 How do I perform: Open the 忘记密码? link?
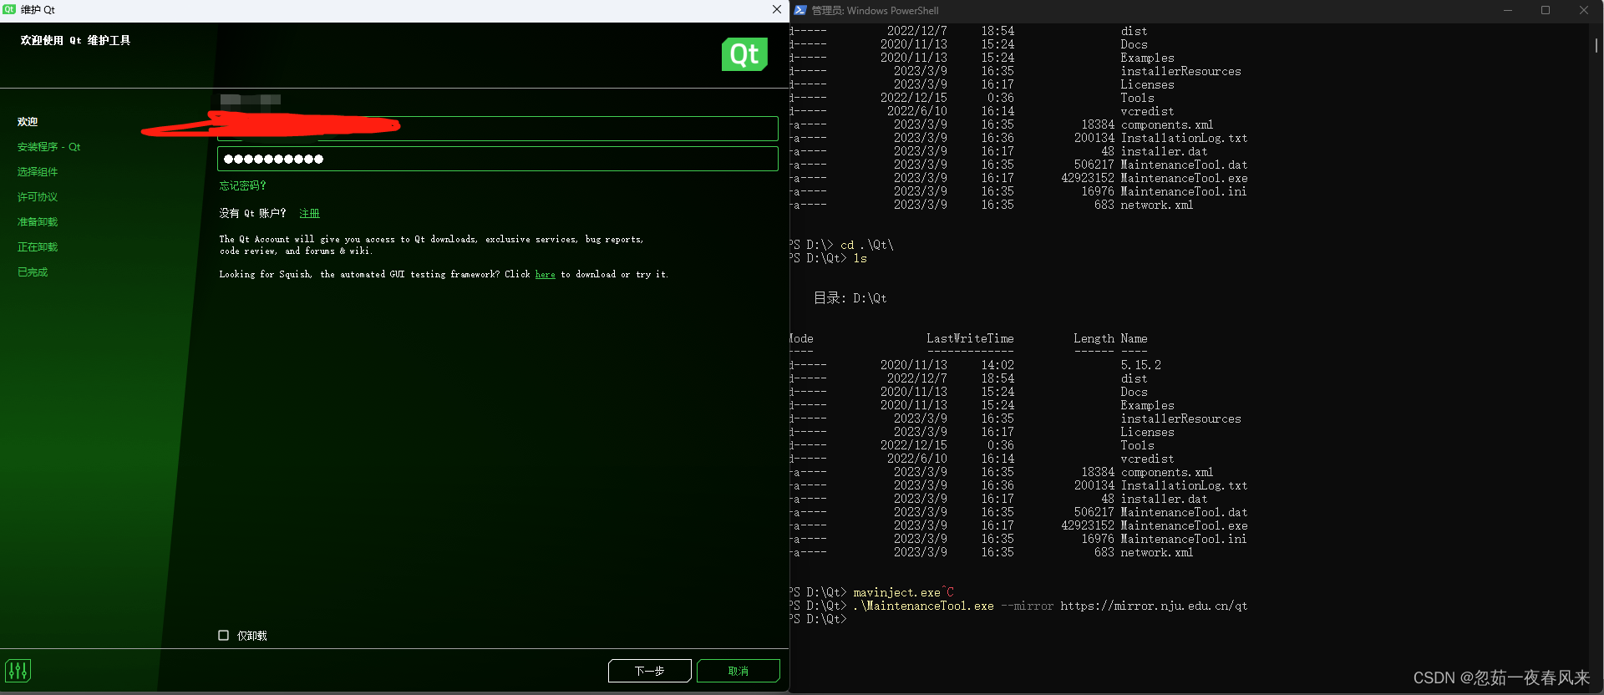coord(242,185)
